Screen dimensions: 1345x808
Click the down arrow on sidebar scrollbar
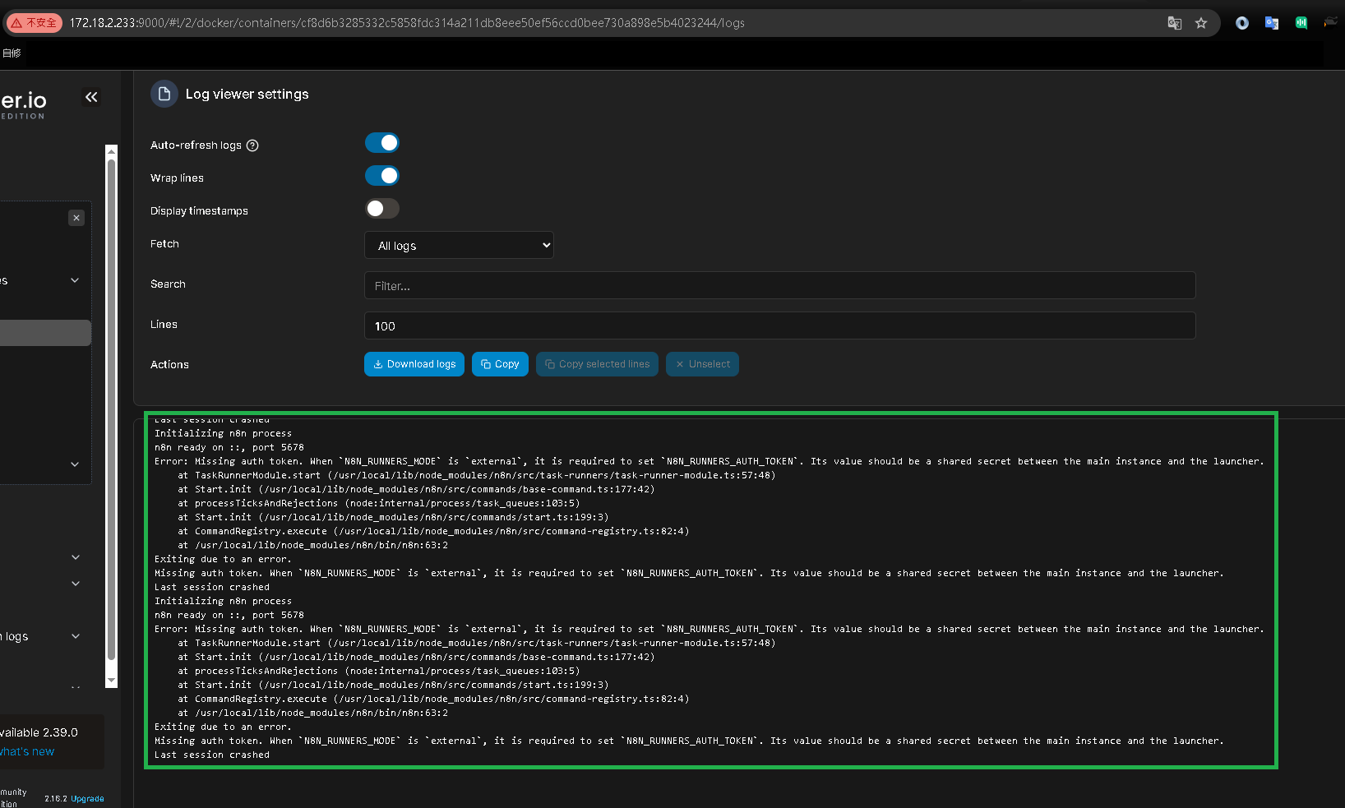click(112, 681)
